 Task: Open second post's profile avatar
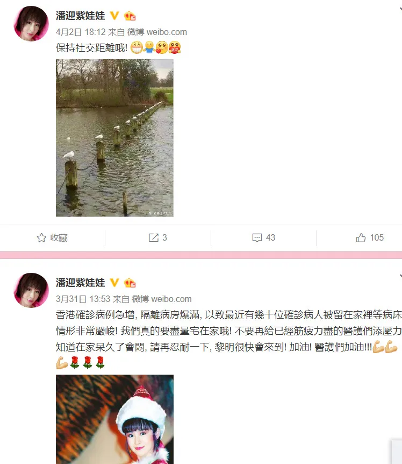(x=31, y=290)
